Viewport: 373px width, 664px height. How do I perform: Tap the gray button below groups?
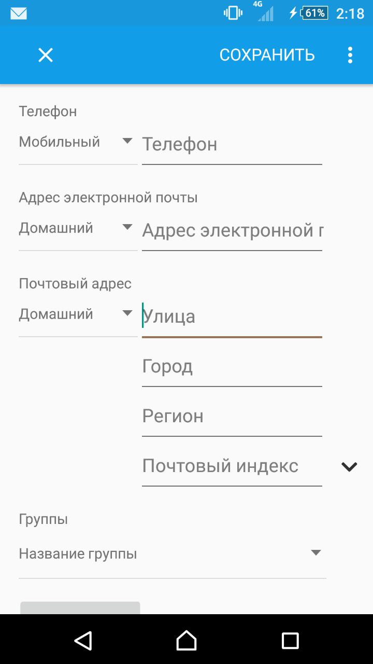click(x=80, y=608)
